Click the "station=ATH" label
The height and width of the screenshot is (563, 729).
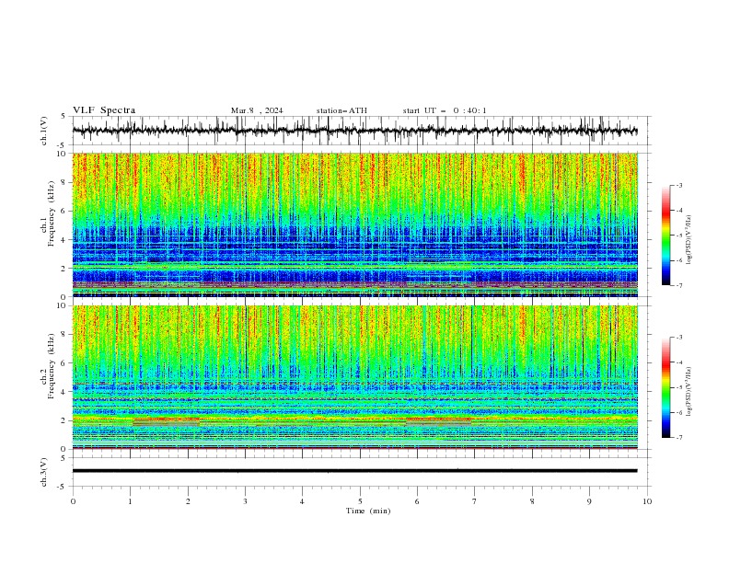tap(341, 110)
